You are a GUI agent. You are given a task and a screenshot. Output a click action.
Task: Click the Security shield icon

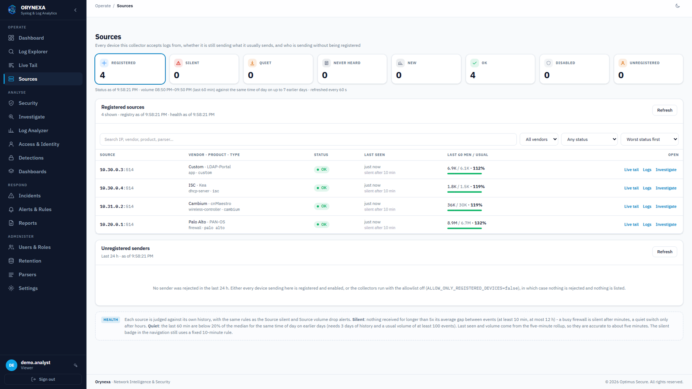[11, 103]
